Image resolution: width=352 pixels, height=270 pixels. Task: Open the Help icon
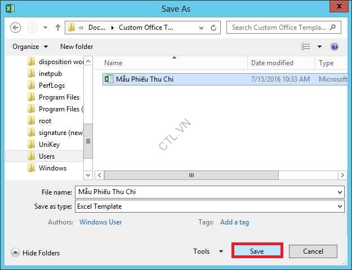335,47
